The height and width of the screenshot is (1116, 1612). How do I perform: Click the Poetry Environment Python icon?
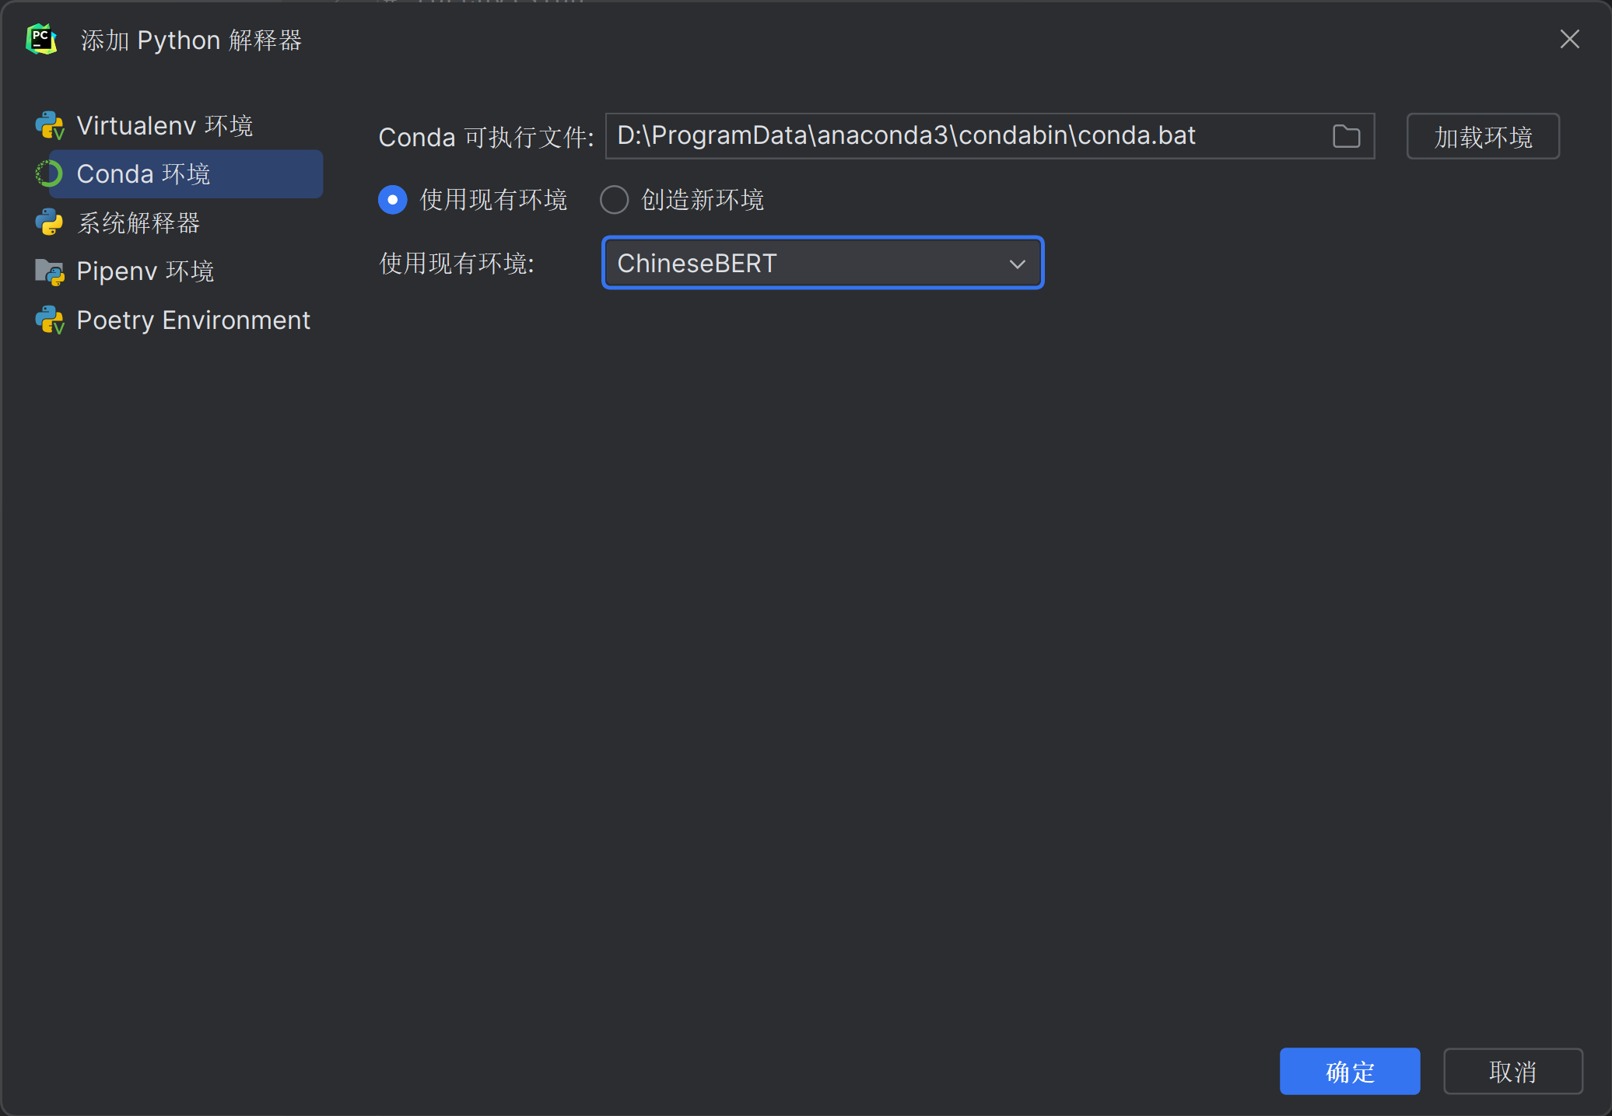(49, 320)
